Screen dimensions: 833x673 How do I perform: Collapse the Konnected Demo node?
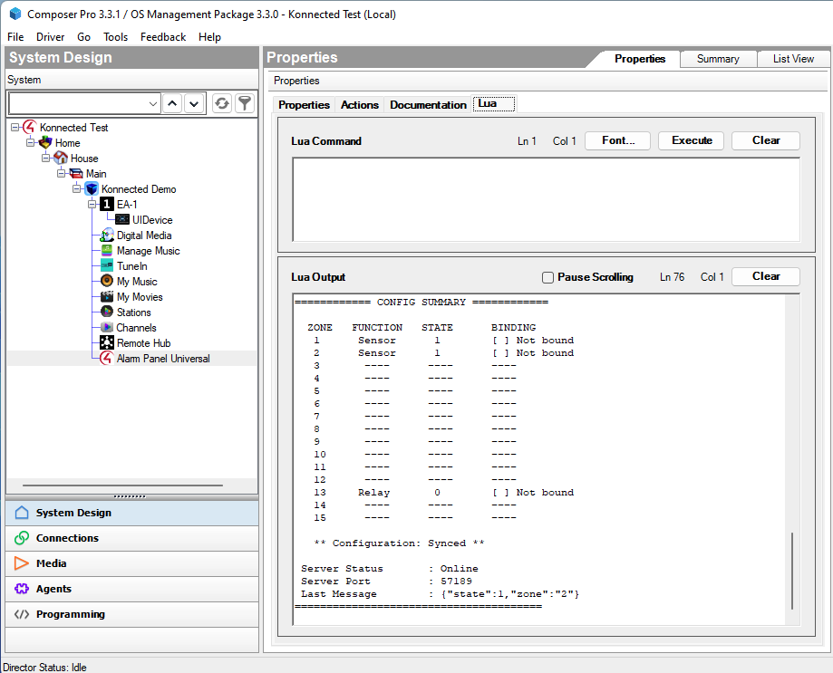(x=77, y=188)
